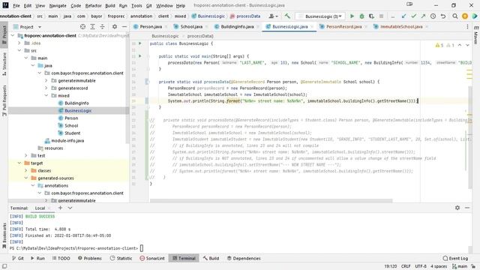Add a new terminal session tab
This screenshot has height=270, width=480.
(x=60, y=208)
